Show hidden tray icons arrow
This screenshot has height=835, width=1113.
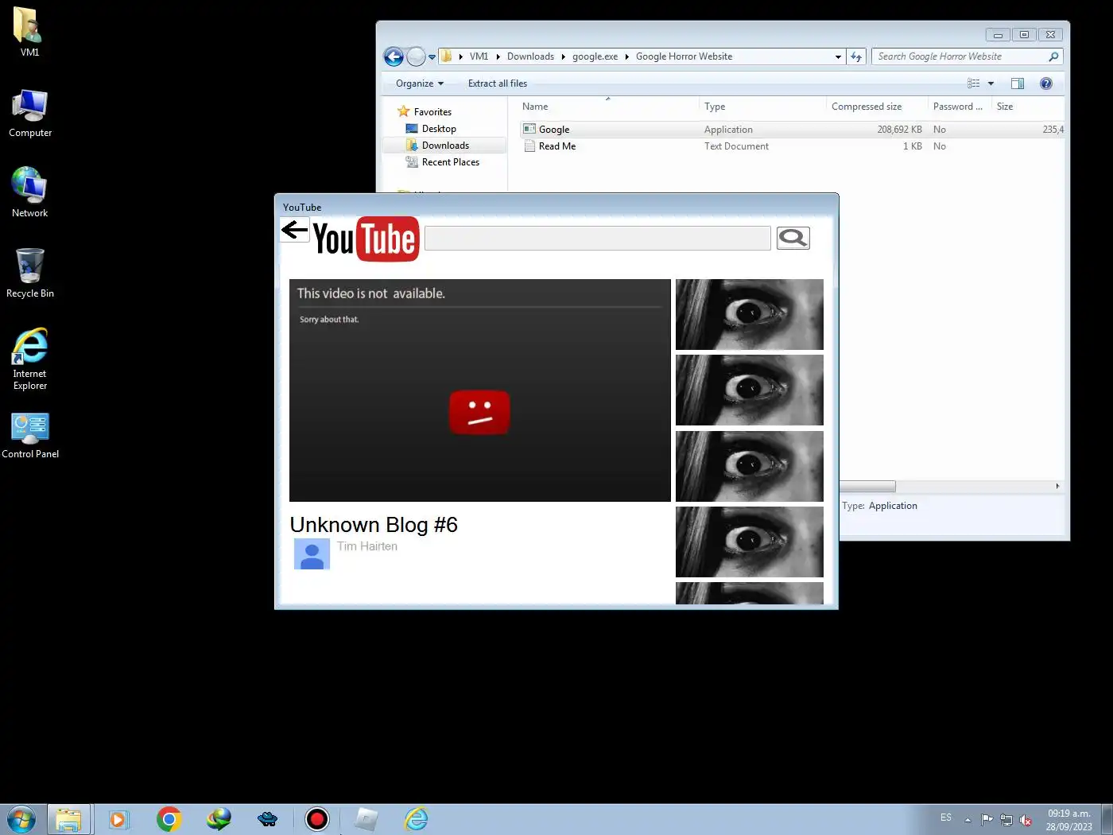coord(968,820)
